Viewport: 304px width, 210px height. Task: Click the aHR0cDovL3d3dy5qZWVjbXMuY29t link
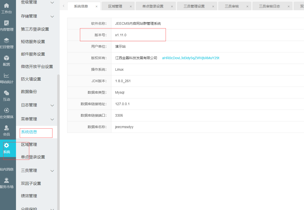point(191,58)
